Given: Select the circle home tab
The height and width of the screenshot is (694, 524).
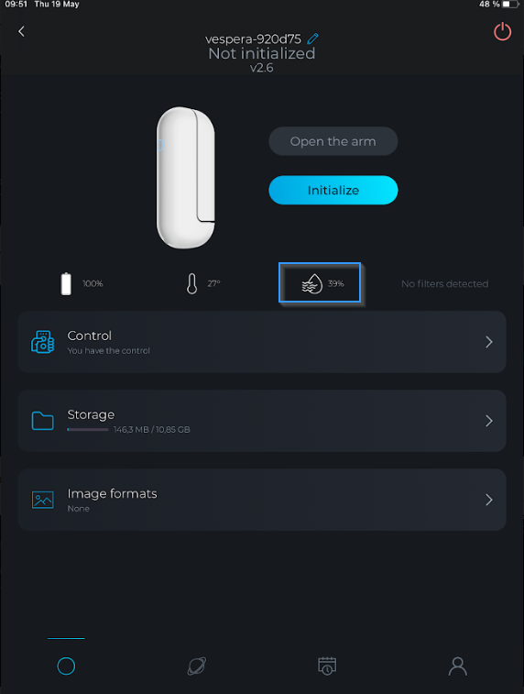Looking at the screenshot, I should pos(66,666).
